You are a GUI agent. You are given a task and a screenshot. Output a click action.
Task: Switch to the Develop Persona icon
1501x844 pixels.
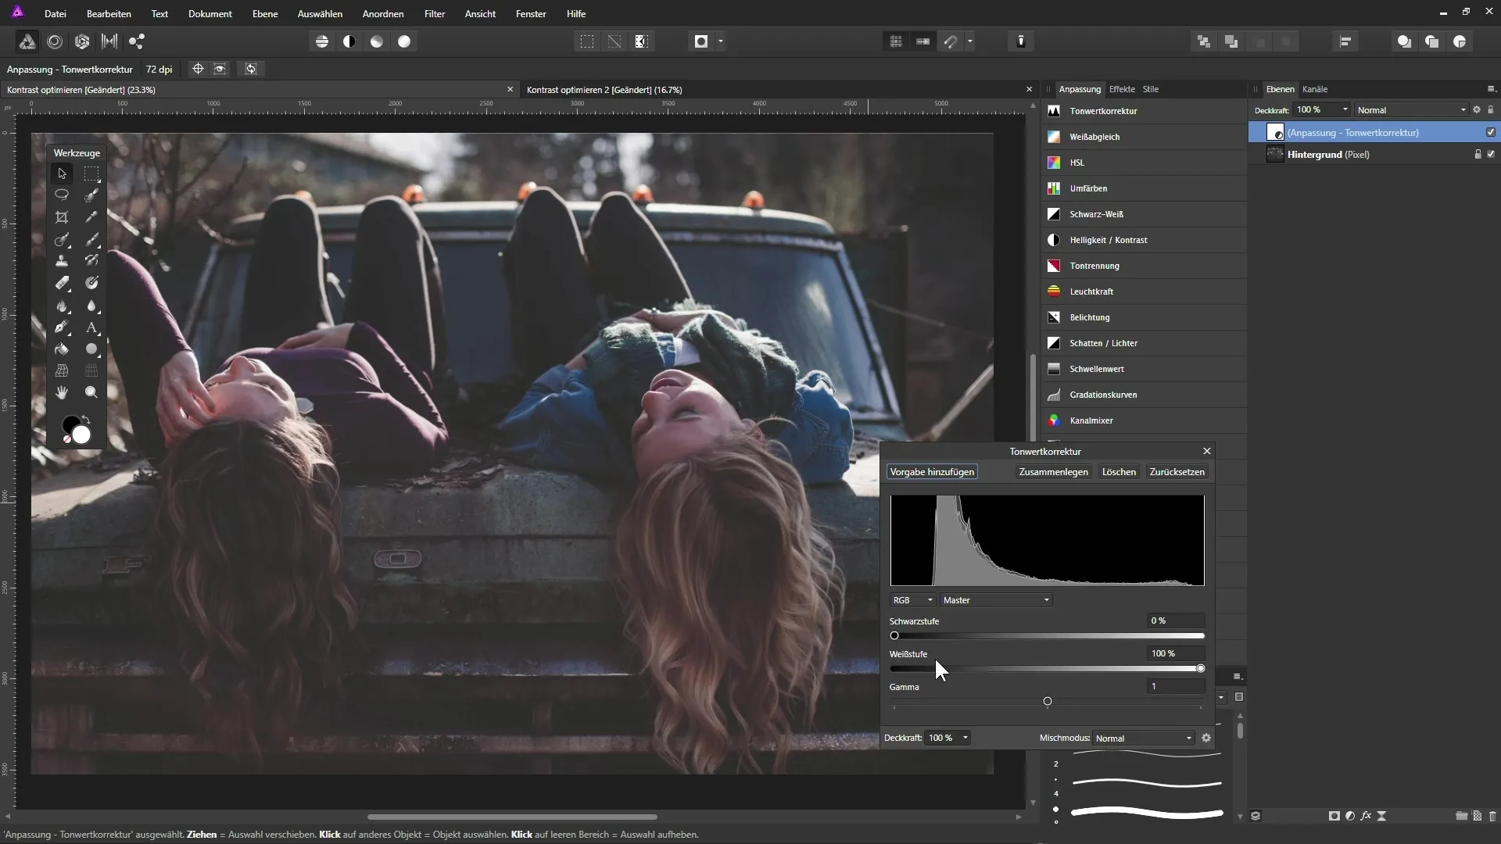pos(82,41)
